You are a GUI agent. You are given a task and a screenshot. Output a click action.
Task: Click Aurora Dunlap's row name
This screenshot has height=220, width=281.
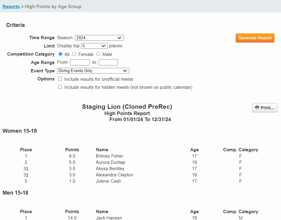(x=110, y=162)
